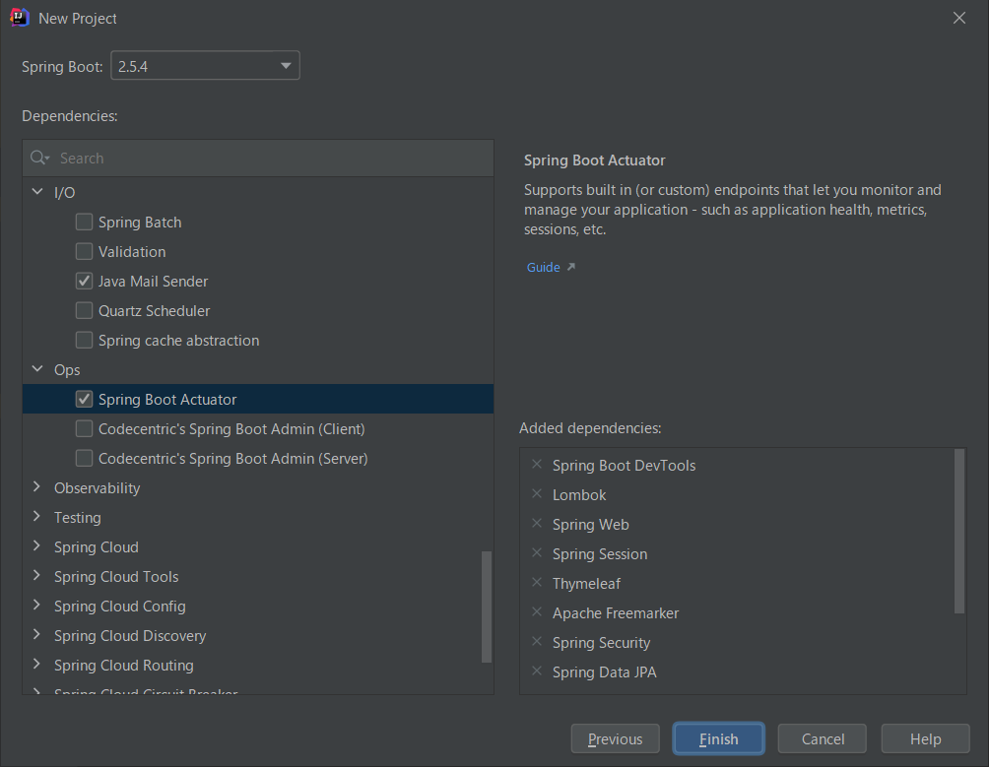Focus the dependencies Search field
The width and height of the screenshot is (989, 767).
tap(258, 159)
